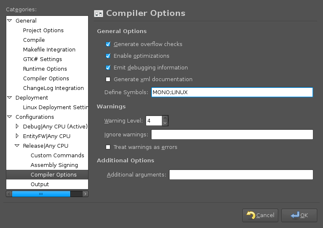Image resolution: width=323 pixels, height=228 pixels.
Task: Expand Debug|Any CPU (Active) node
Action: pos(17,126)
